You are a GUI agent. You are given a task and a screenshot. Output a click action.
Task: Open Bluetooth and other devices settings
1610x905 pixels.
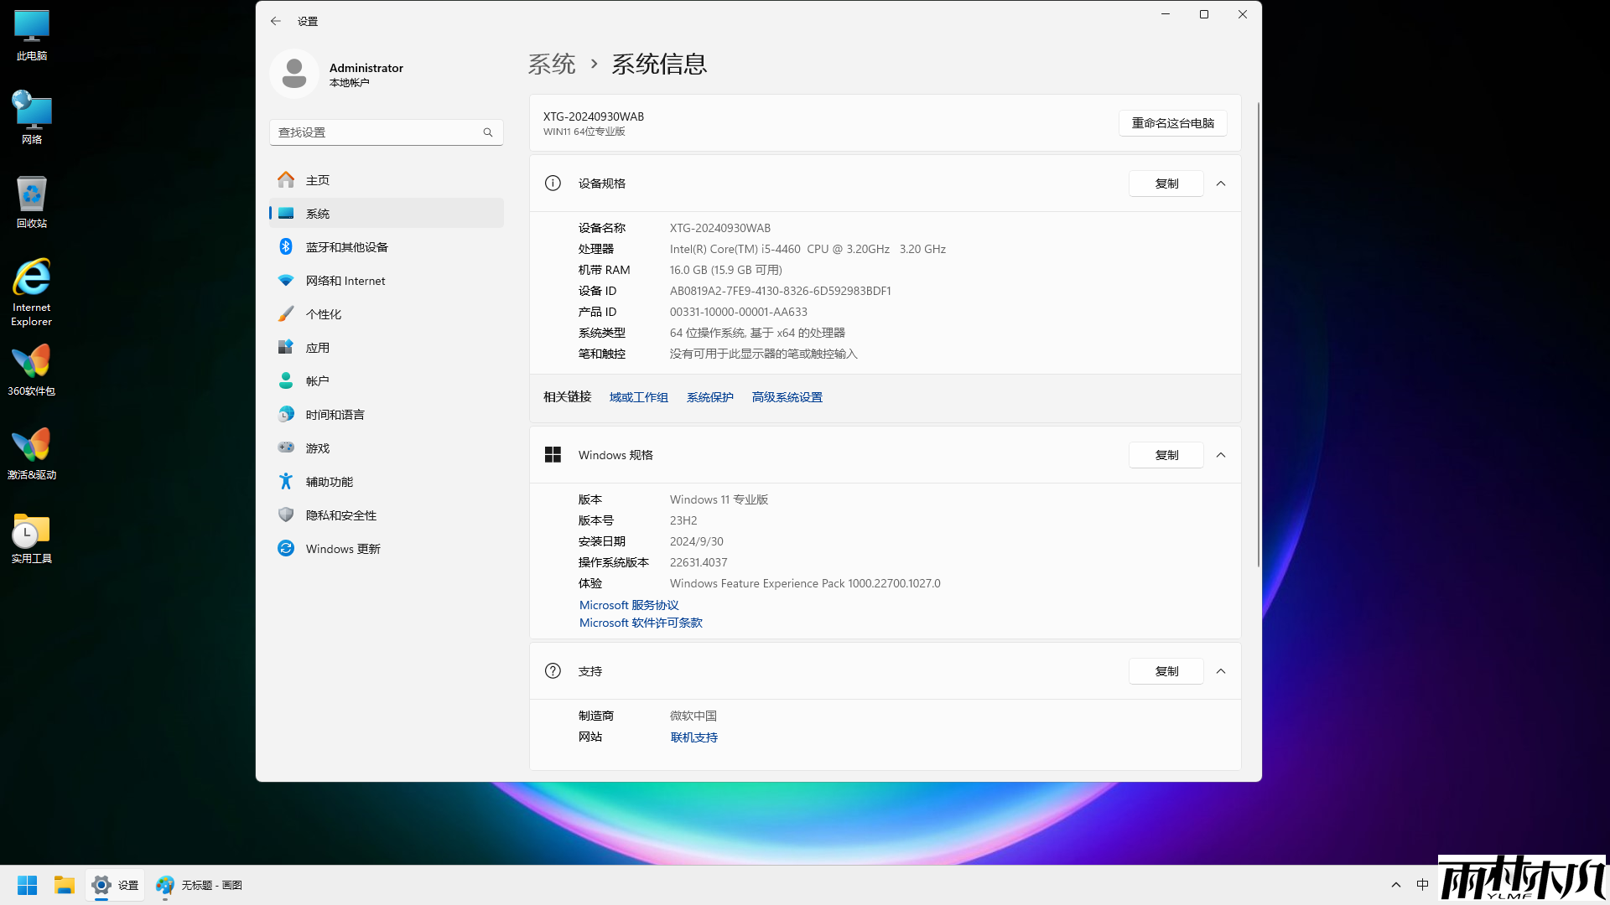tap(346, 247)
